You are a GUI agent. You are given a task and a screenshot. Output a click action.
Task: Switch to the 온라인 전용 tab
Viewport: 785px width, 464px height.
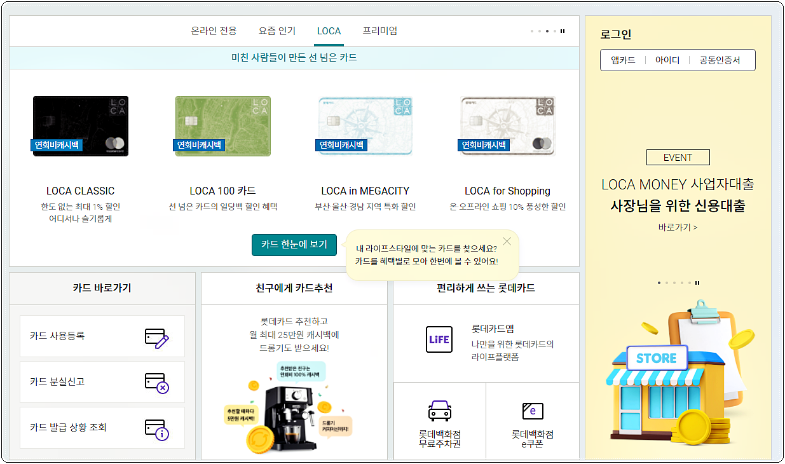(x=214, y=31)
